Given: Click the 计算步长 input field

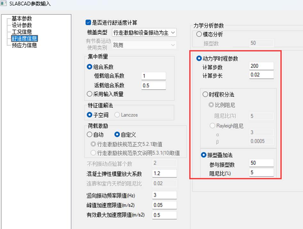Looking at the screenshot, I should (x=261, y=75).
